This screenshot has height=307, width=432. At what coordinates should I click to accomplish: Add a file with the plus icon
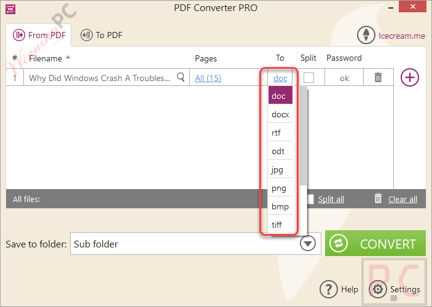coord(410,77)
